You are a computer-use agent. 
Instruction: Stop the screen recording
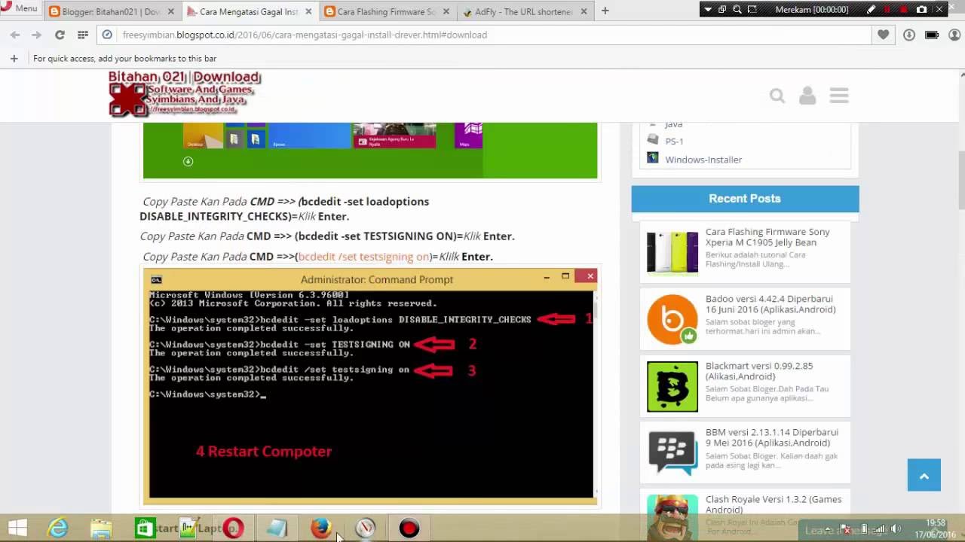coord(904,9)
